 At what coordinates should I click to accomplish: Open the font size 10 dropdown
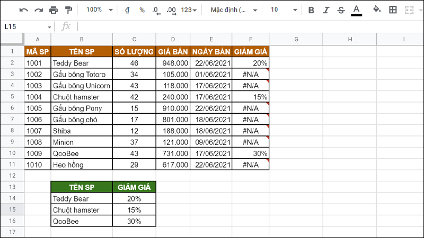pyautogui.click(x=284, y=10)
